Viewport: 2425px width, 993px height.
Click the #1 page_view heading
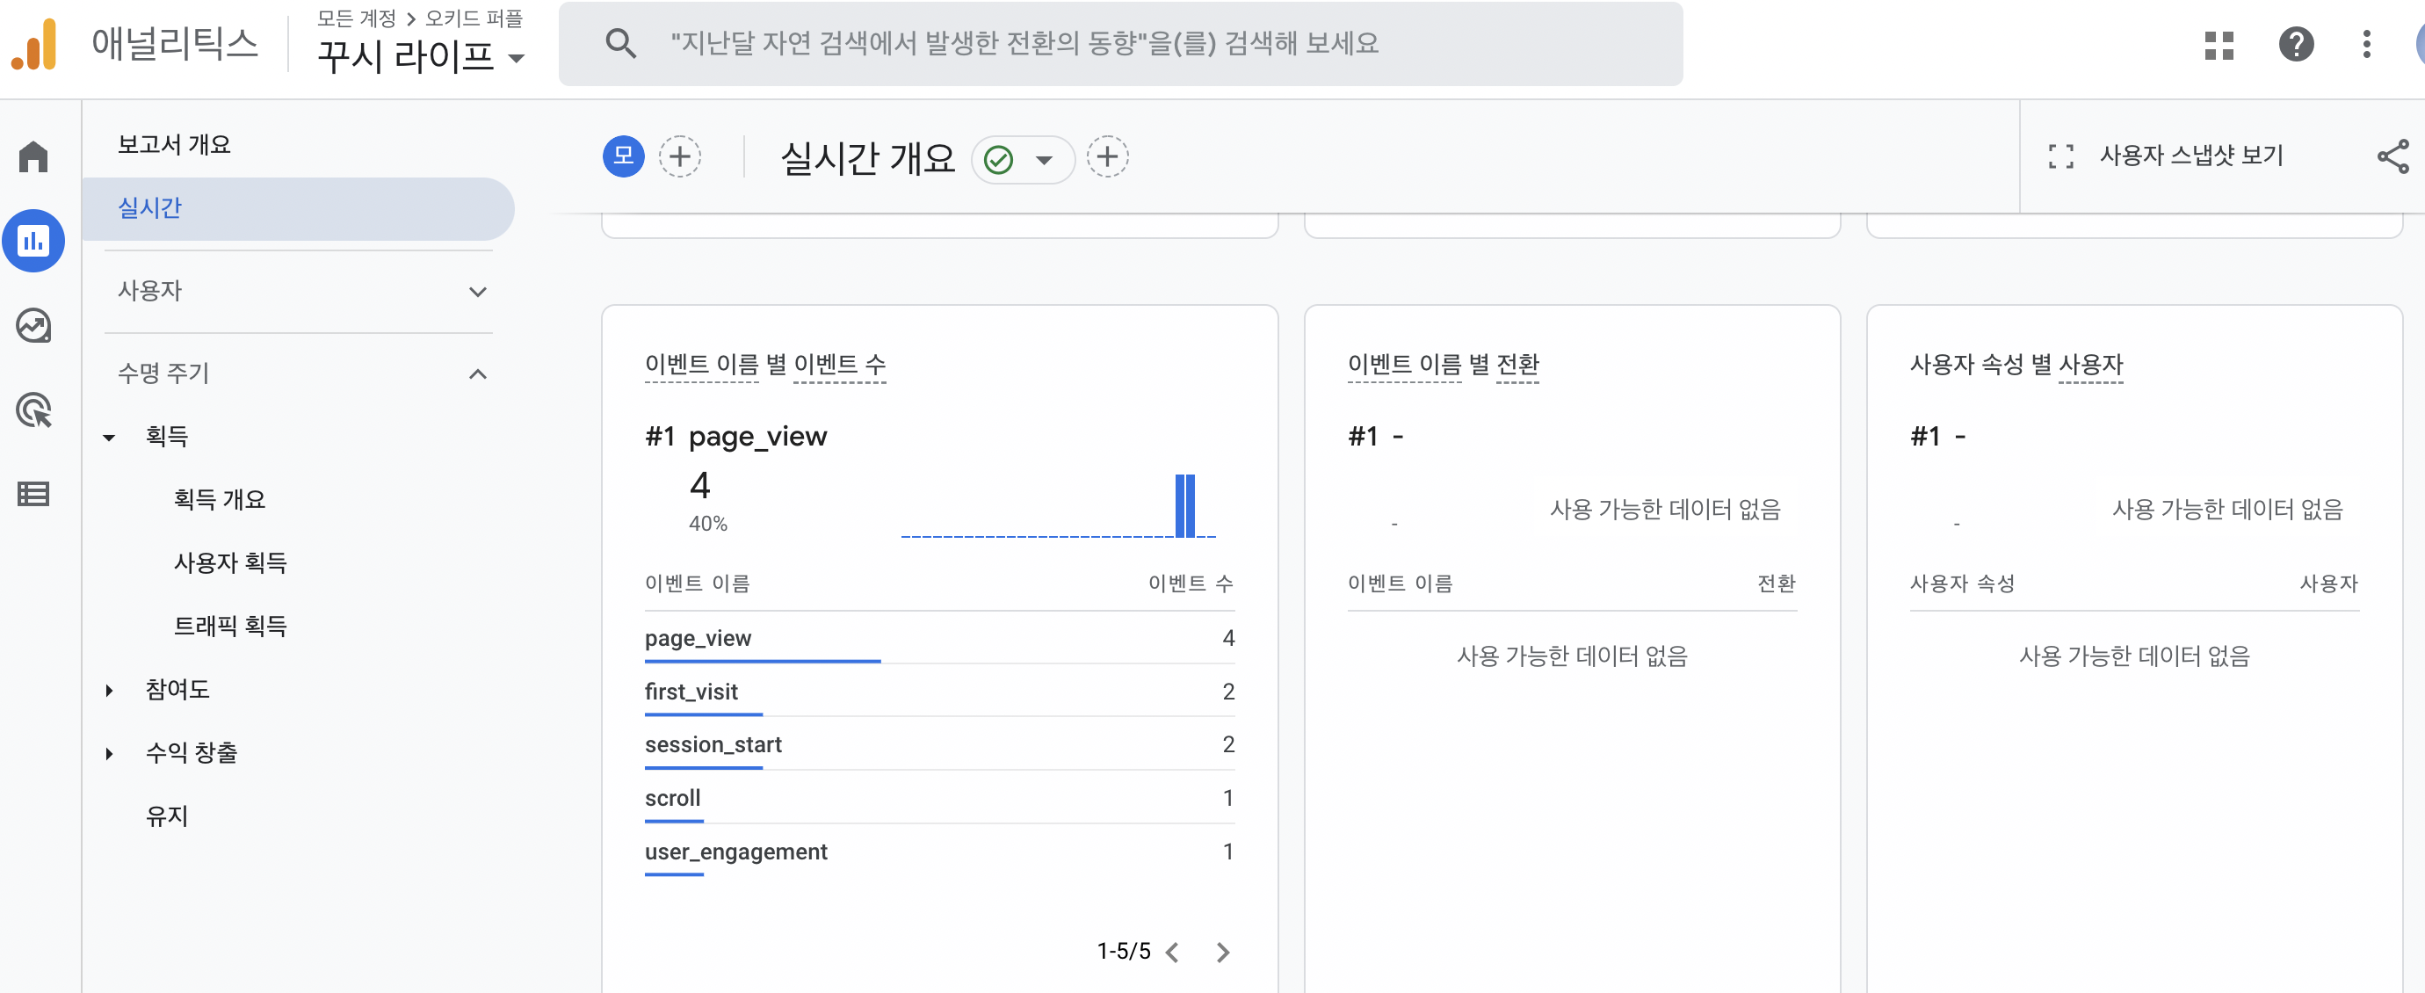click(736, 437)
